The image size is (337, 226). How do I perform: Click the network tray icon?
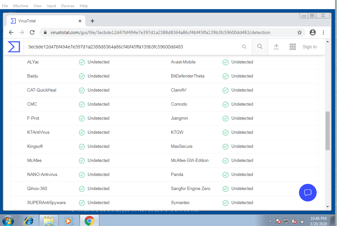point(286,221)
